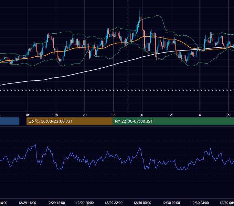Click the upper time axis label 16

point(27,115)
